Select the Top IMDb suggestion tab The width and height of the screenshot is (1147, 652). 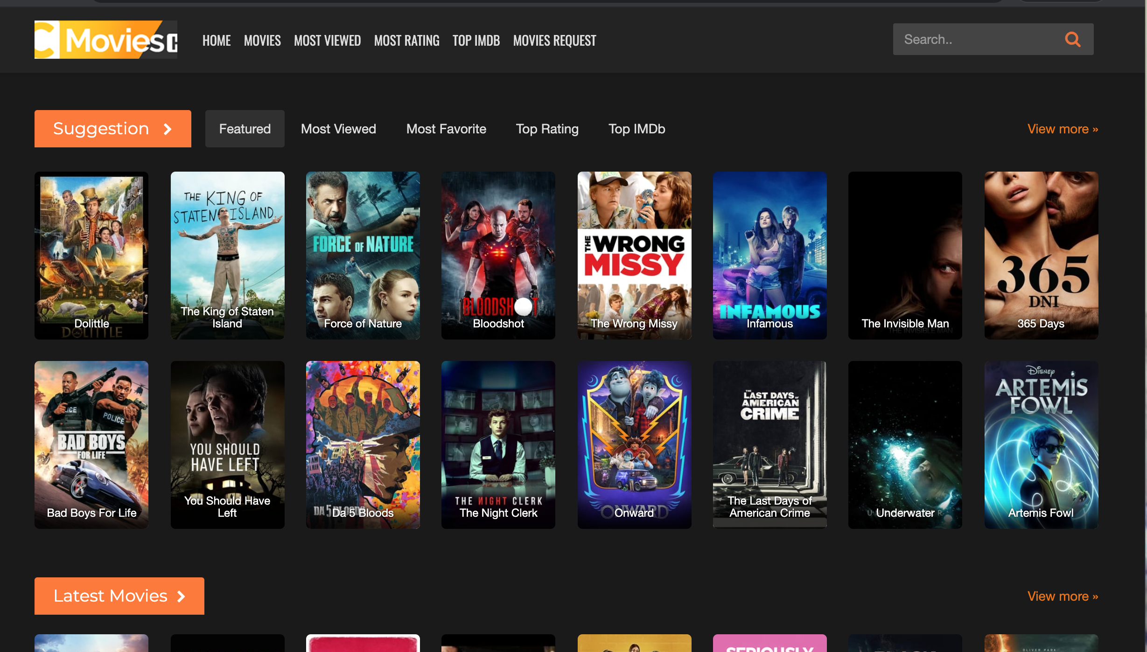[636, 129]
